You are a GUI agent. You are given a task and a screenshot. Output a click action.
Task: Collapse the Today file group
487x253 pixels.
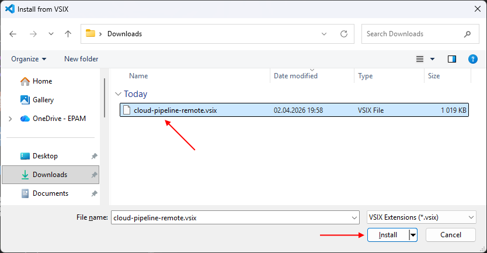coord(119,94)
